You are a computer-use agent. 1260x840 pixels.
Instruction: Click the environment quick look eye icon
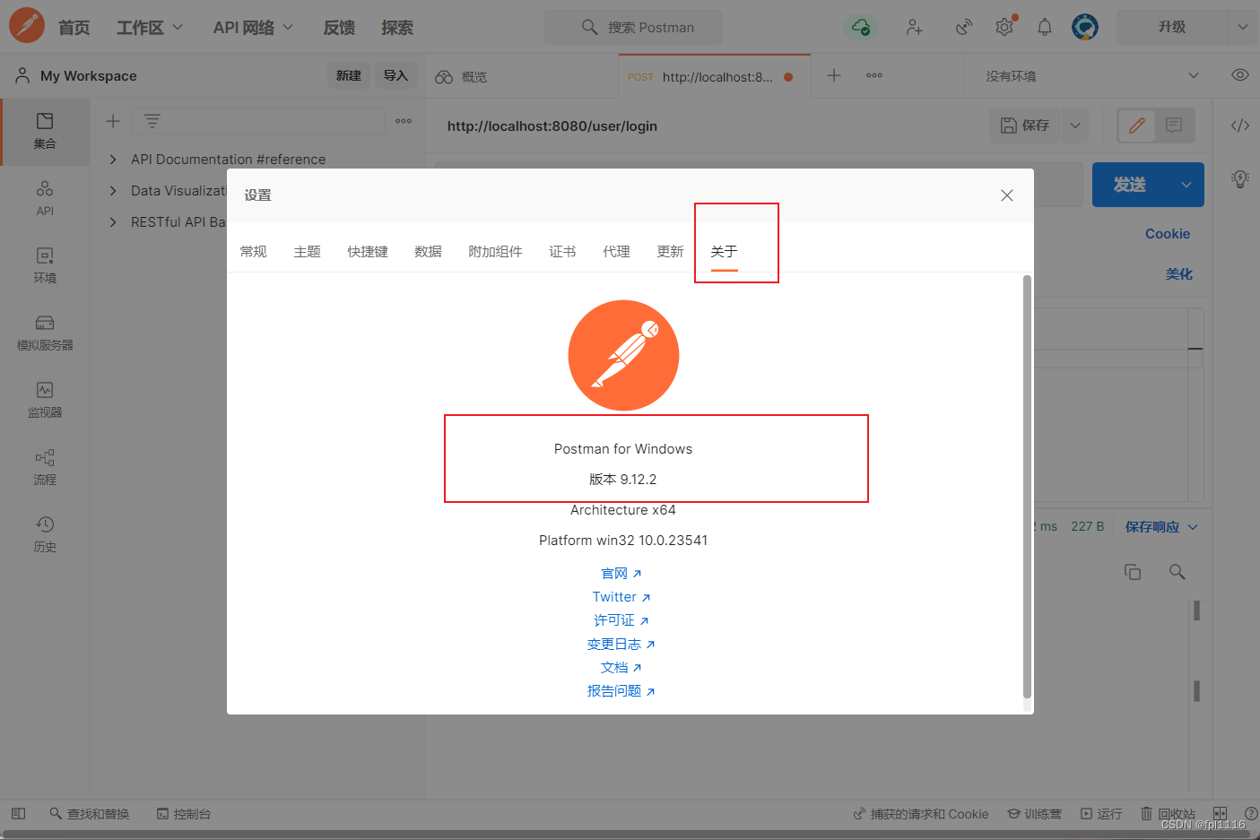coord(1240,75)
